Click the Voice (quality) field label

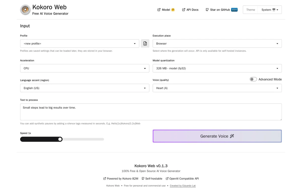click(x=161, y=80)
